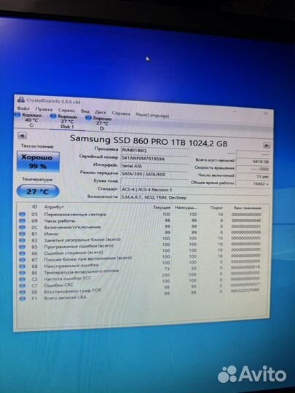Click the Стандарт field ACS-4

[x=195, y=190]
